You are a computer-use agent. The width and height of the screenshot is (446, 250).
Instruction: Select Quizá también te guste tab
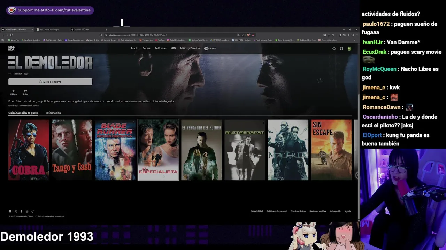pyautogui.click(x=23, y=113)
